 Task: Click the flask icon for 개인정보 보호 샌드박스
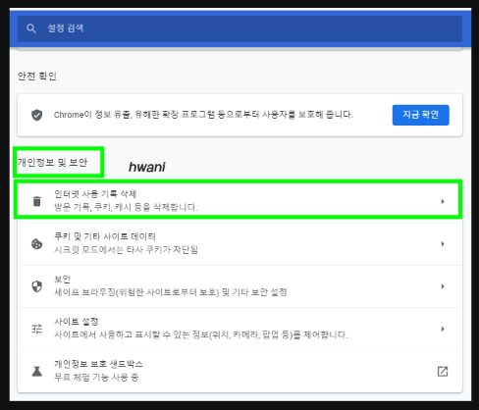coord(36,371)
